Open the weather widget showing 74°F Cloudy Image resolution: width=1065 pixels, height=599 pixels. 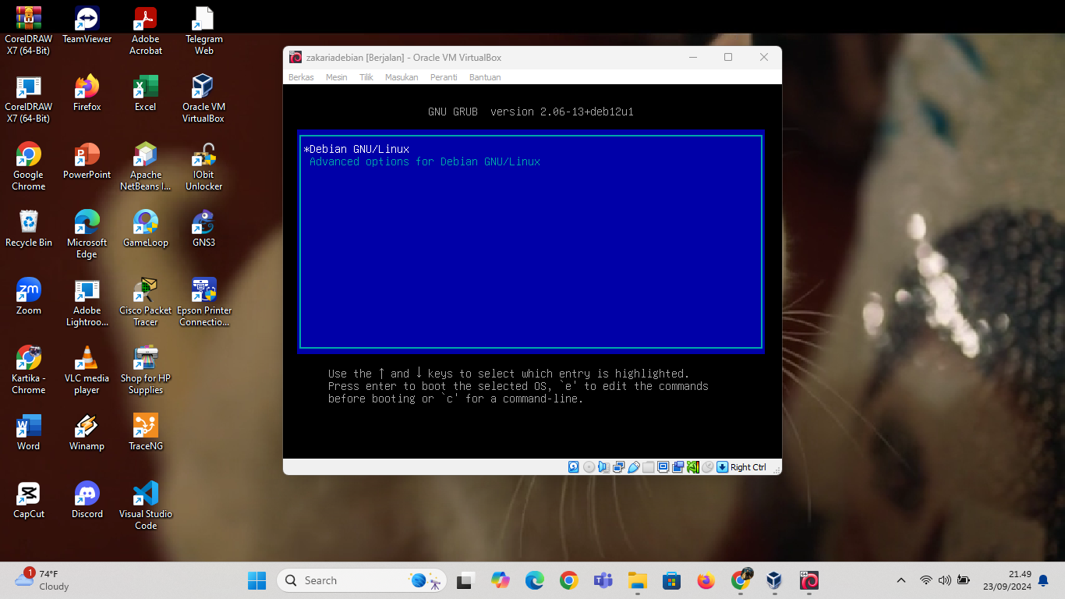(x=43, y=580)
